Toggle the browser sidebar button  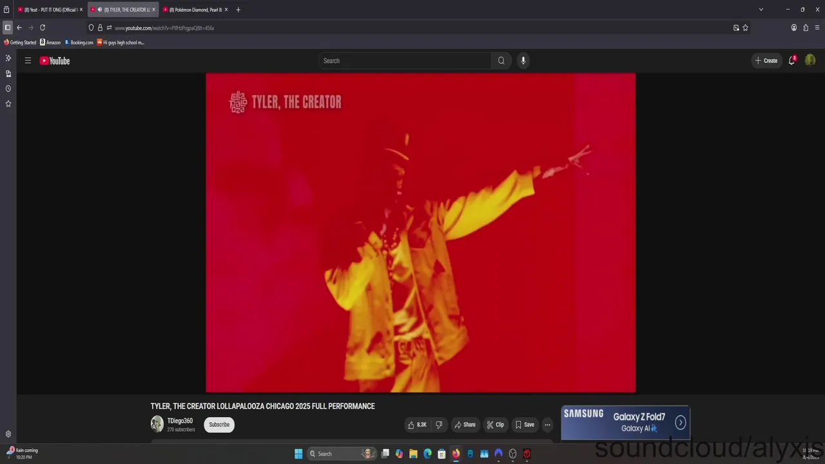click(8, 28)
